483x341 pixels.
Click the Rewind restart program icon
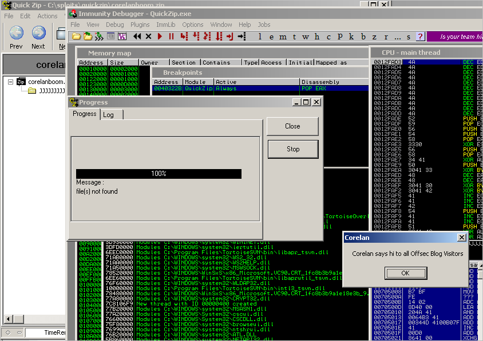[x=137, y=37]
